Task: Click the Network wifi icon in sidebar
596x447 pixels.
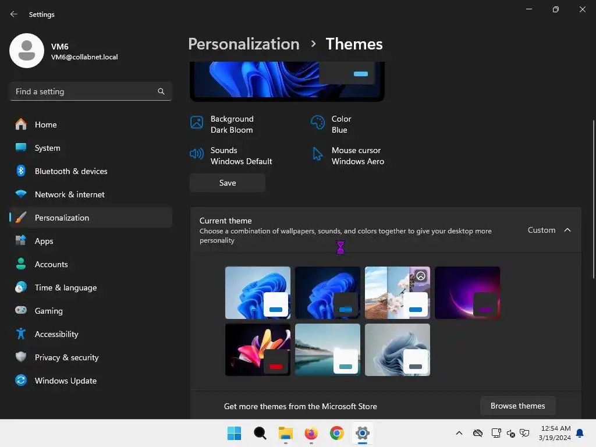Action: (21, 194)
